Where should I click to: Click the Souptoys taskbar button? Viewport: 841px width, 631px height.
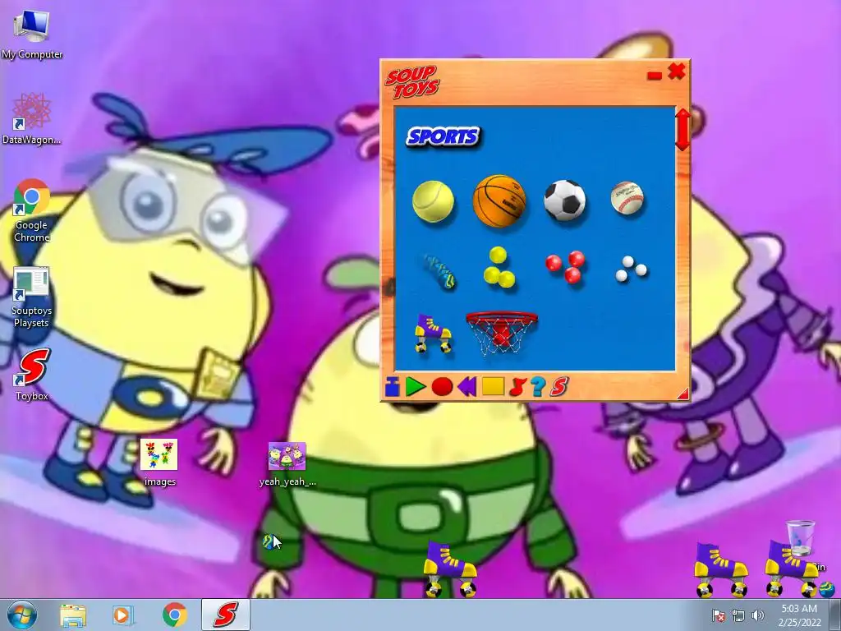[226, 615]
